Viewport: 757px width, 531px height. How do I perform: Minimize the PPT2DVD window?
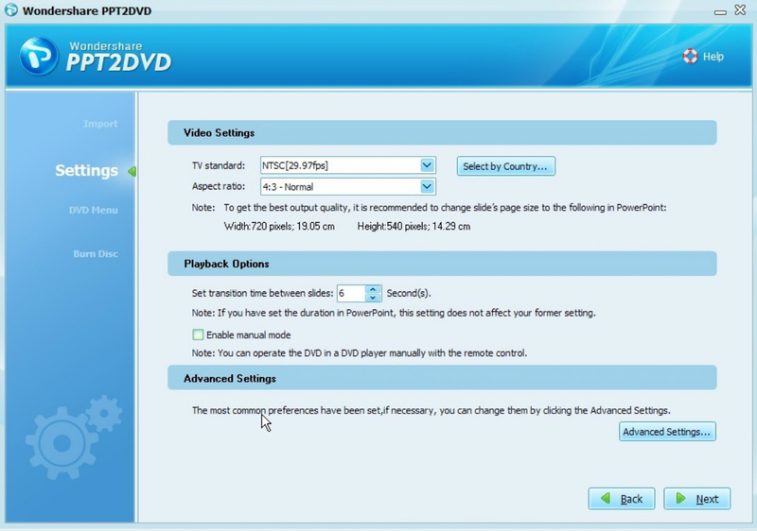(x=720, y=11)
